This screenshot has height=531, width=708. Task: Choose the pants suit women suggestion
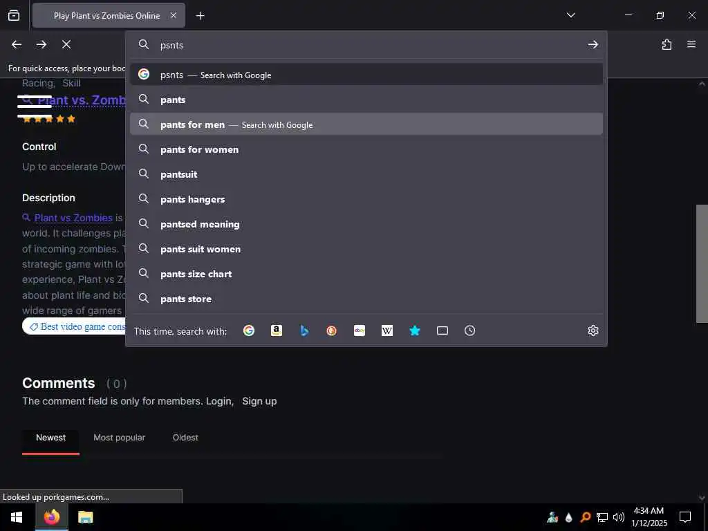(366, 249)
